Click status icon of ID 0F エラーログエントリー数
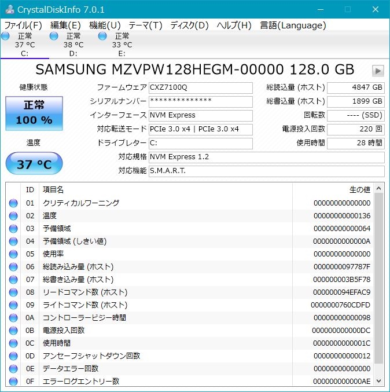390x392 pixels. pyautogui.click(x=13, y=382)
